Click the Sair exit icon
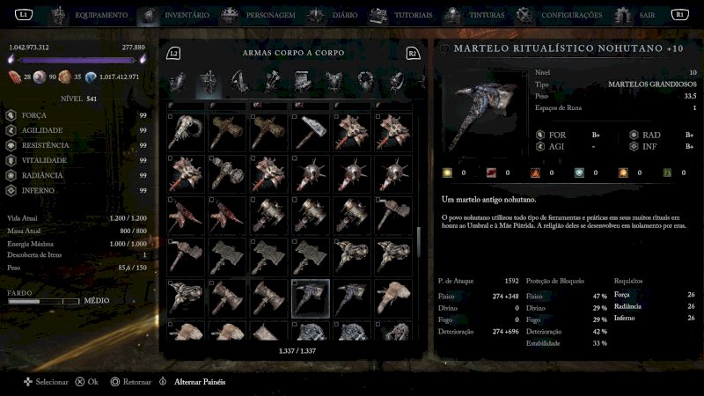The width and height of the screenshot is (704, 396). point(623,15)
